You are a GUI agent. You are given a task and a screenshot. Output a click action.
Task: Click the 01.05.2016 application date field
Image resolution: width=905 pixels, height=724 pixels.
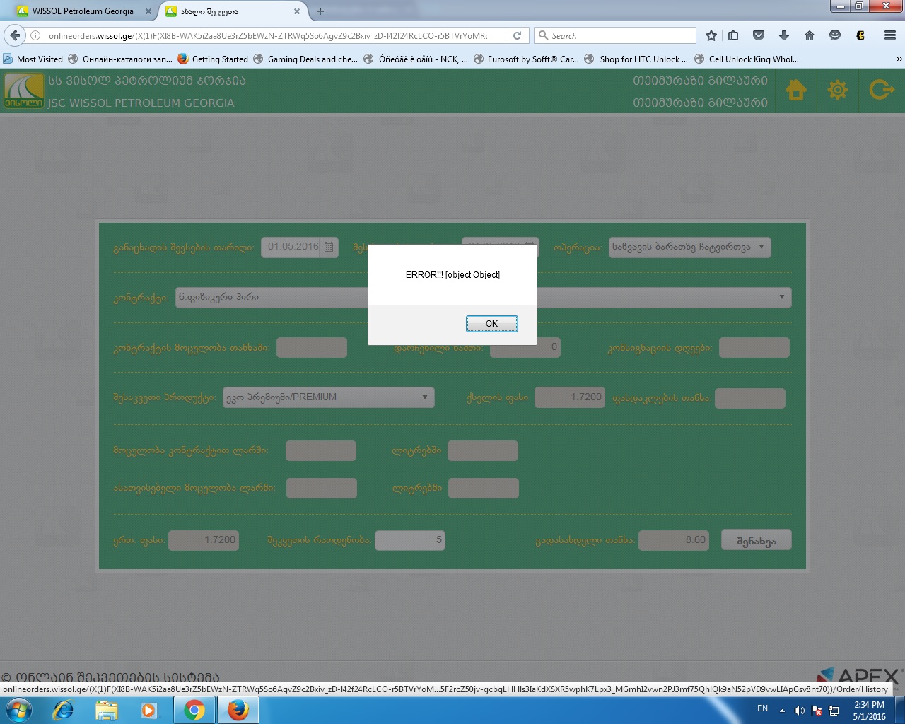[x=292, y=247]
